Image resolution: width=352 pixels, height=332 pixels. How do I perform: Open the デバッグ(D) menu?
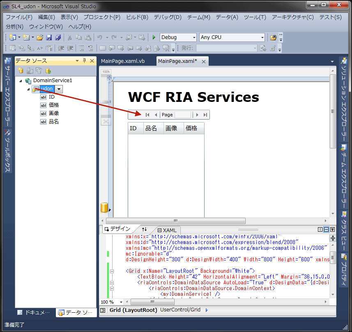tap(168, 17)
